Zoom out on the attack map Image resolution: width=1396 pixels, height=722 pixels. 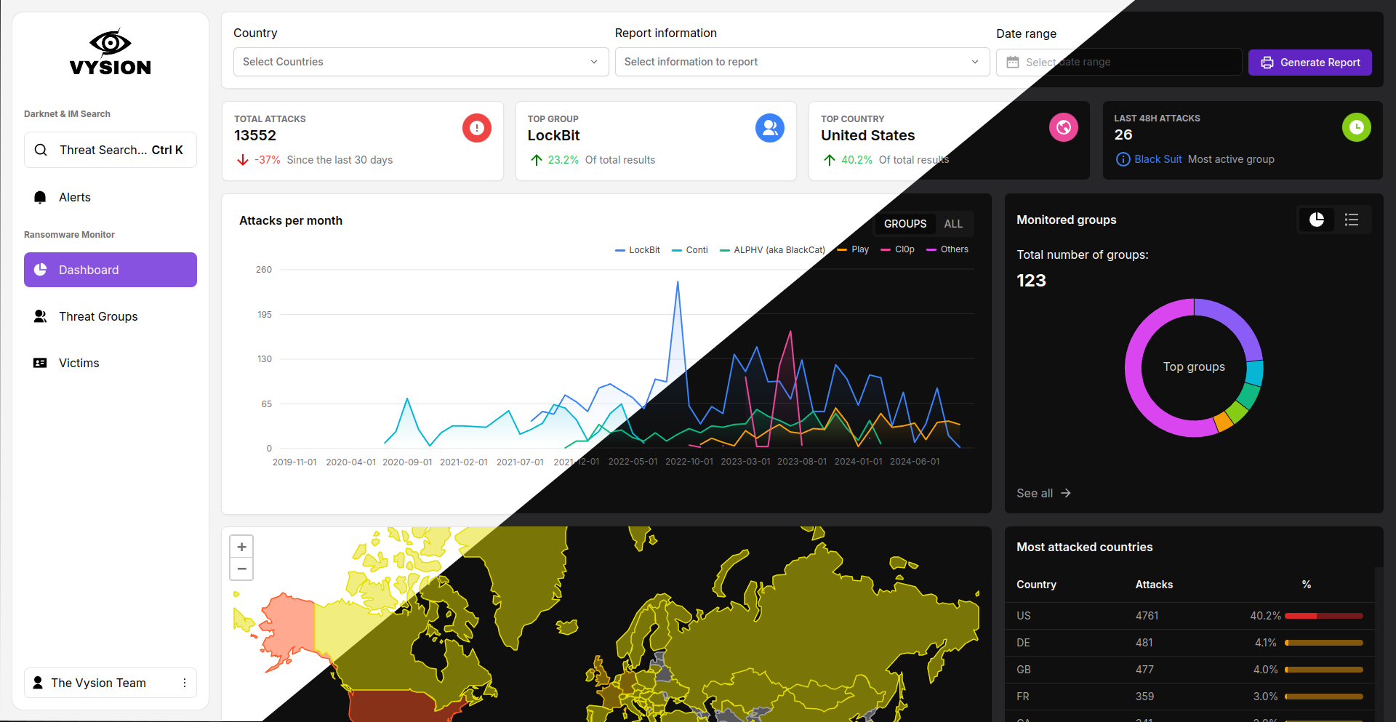tap(241, 569)
